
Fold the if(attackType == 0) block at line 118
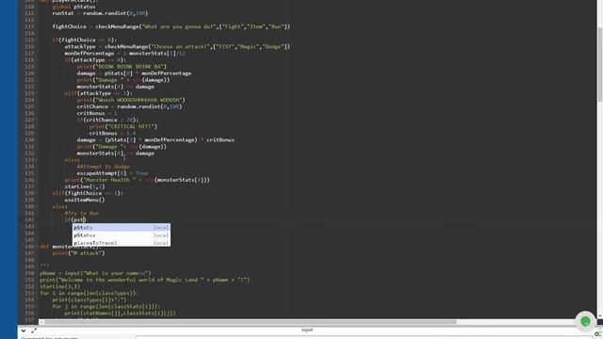(x=38, y=60)
